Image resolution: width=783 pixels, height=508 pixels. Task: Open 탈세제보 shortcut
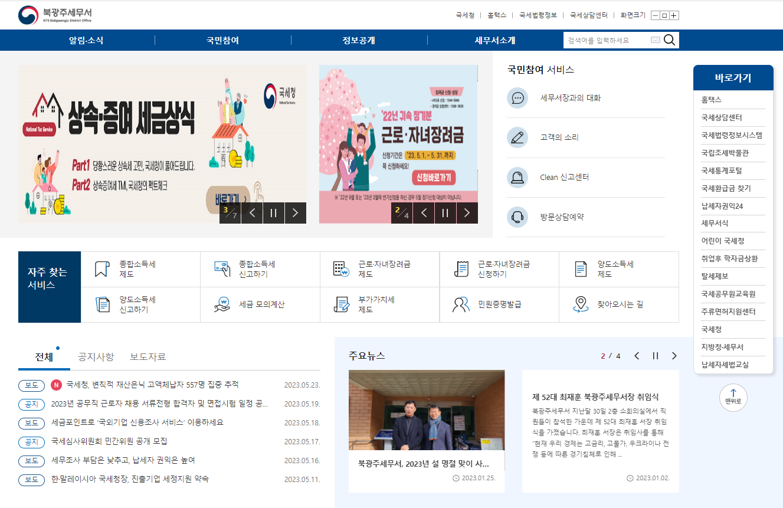[715, 276]
